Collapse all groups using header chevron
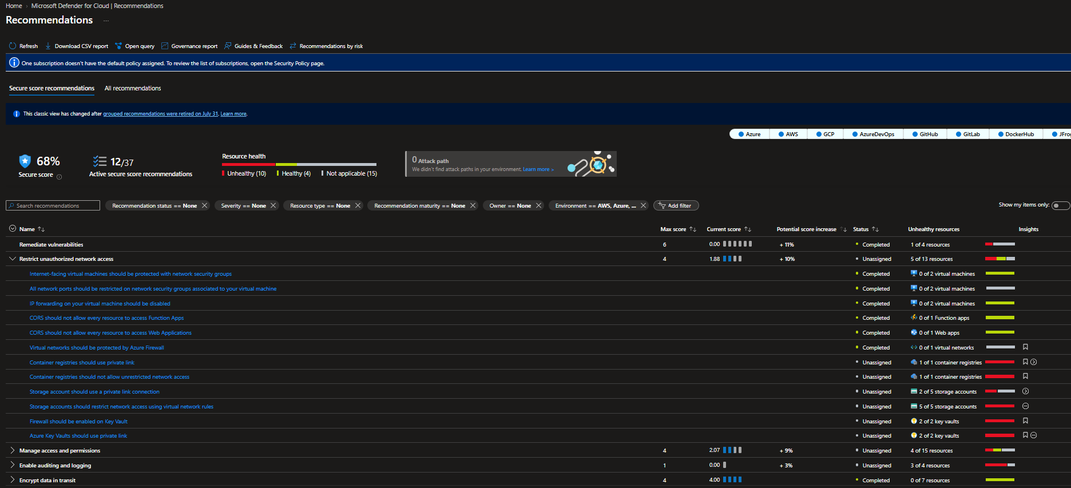The width and height of the screenshot is (1071, 488). click(x=13, y=228)
